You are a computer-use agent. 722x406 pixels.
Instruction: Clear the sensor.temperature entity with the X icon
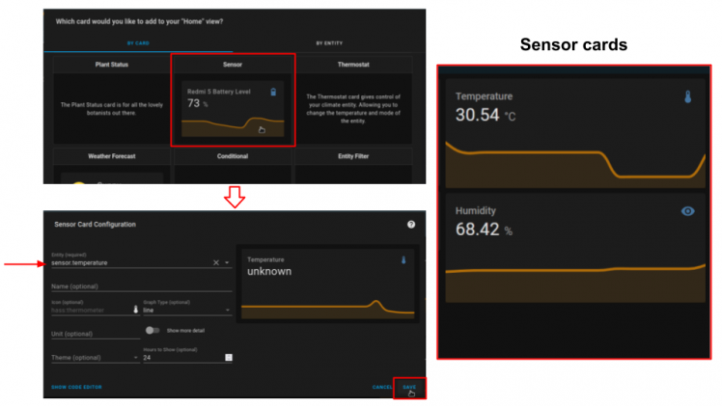coord(216,261)
